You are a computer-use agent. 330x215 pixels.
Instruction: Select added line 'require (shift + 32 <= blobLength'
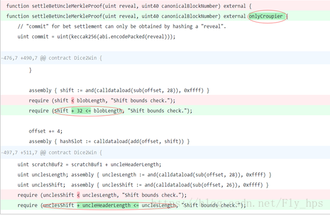165,110
